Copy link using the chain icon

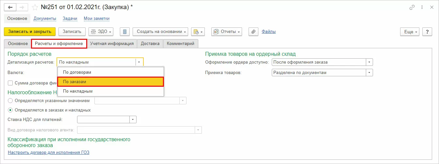[x=412, y=7]
